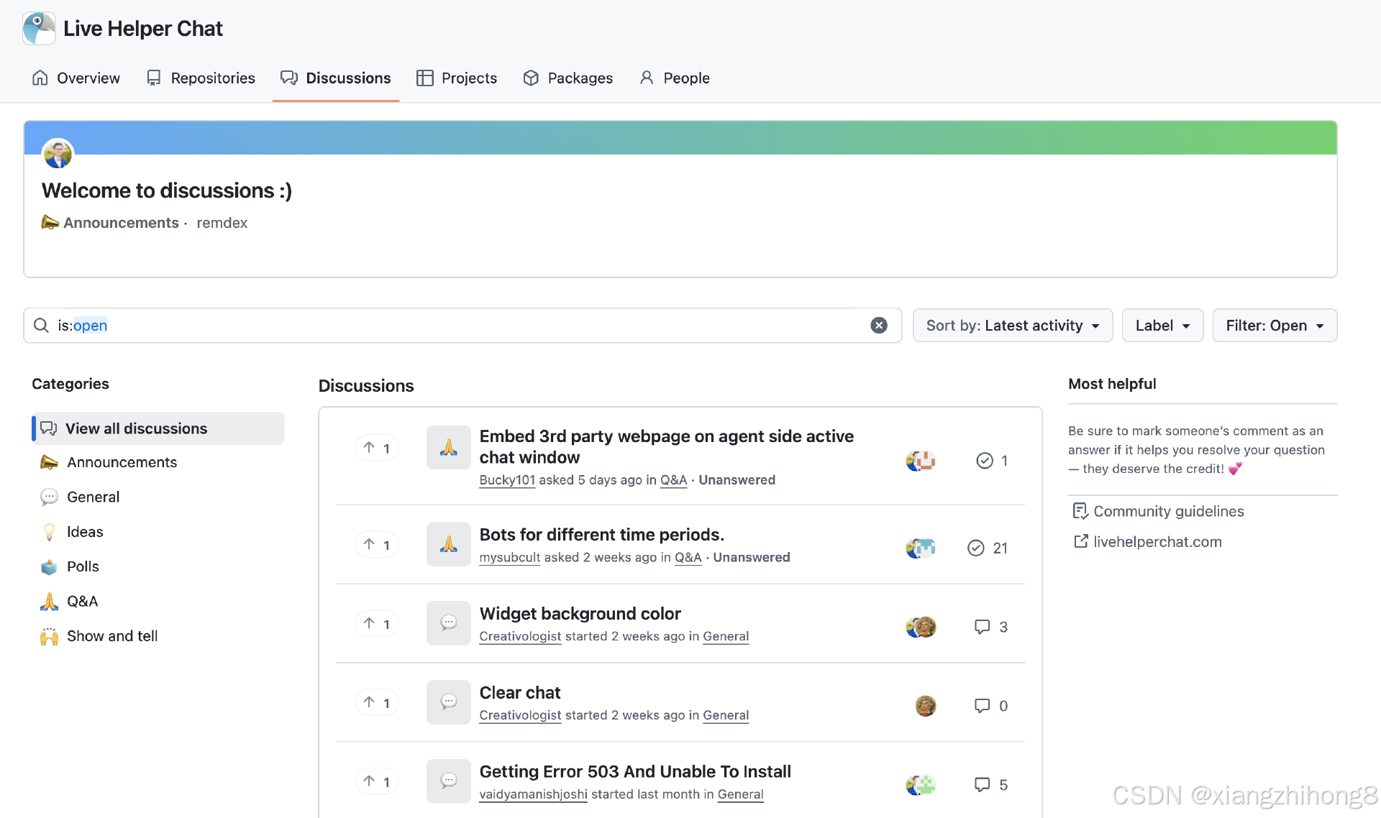Open 'Widget background color' discussion
The height and width of the screenshot is (818, 1381).
tap(580, 614)
